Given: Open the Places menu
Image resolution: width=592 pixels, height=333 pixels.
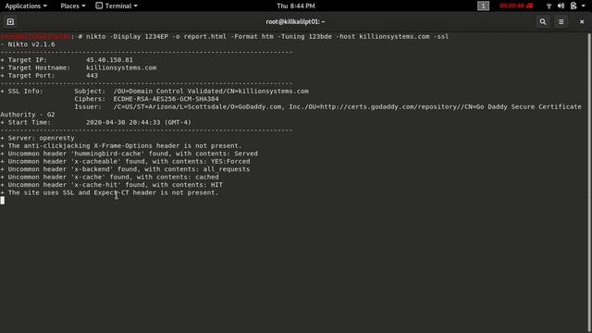Looking at the screenshot, I should (72, 6).
